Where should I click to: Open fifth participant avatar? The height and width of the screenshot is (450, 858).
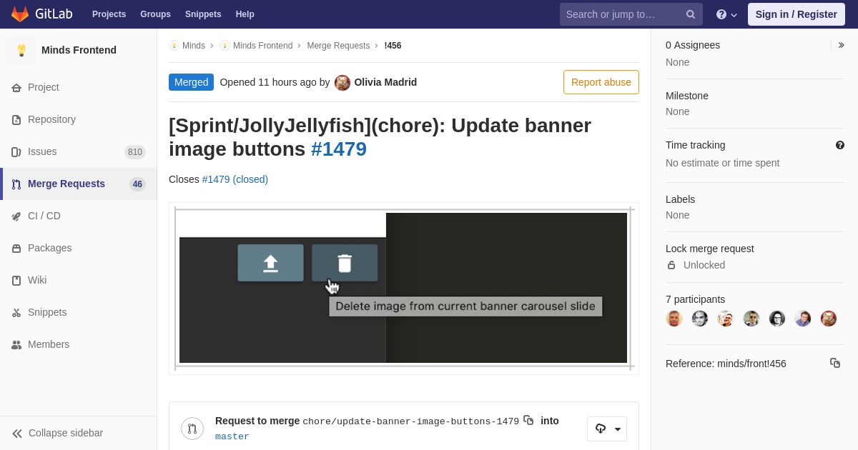[777, 319]
